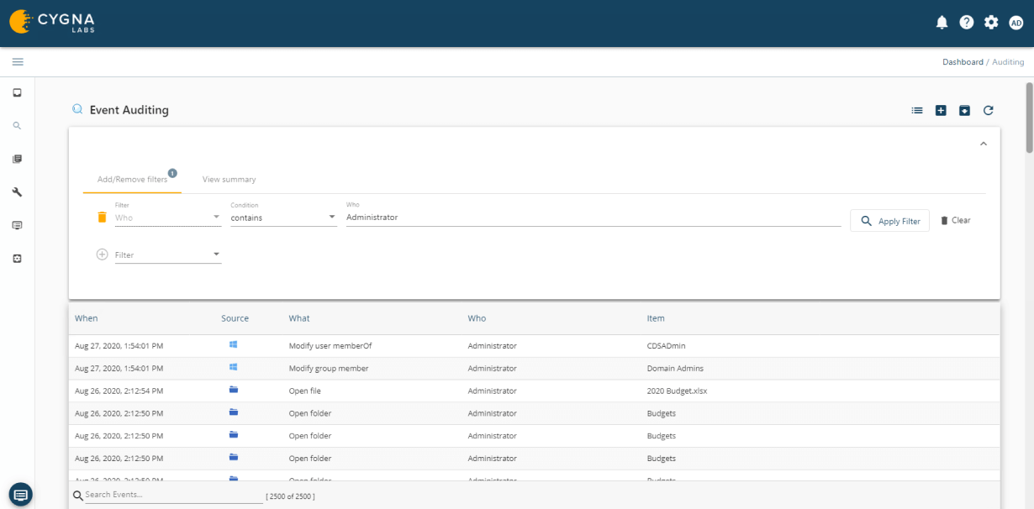Open the Event Auditing list view icon

coord(916,109)
